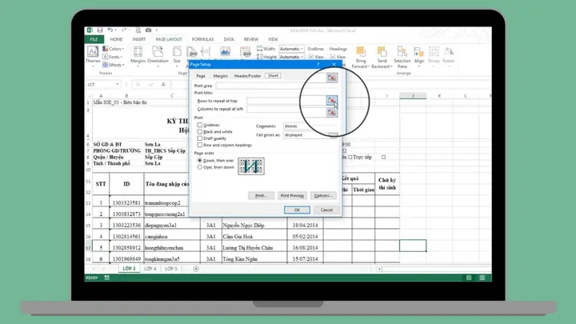Image resolution: width=576 pixels, height=324 pixels.
Task: Click the Save icon in quick access toolbar
Action: (x=99, y=30)
